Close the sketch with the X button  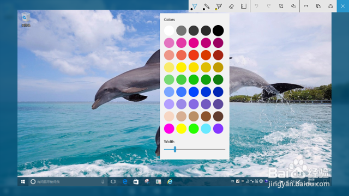[343, 6]
